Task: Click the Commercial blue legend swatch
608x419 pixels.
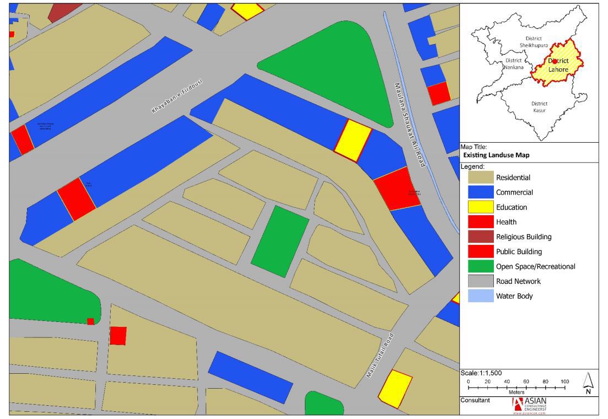Action: tap(481, 192)
